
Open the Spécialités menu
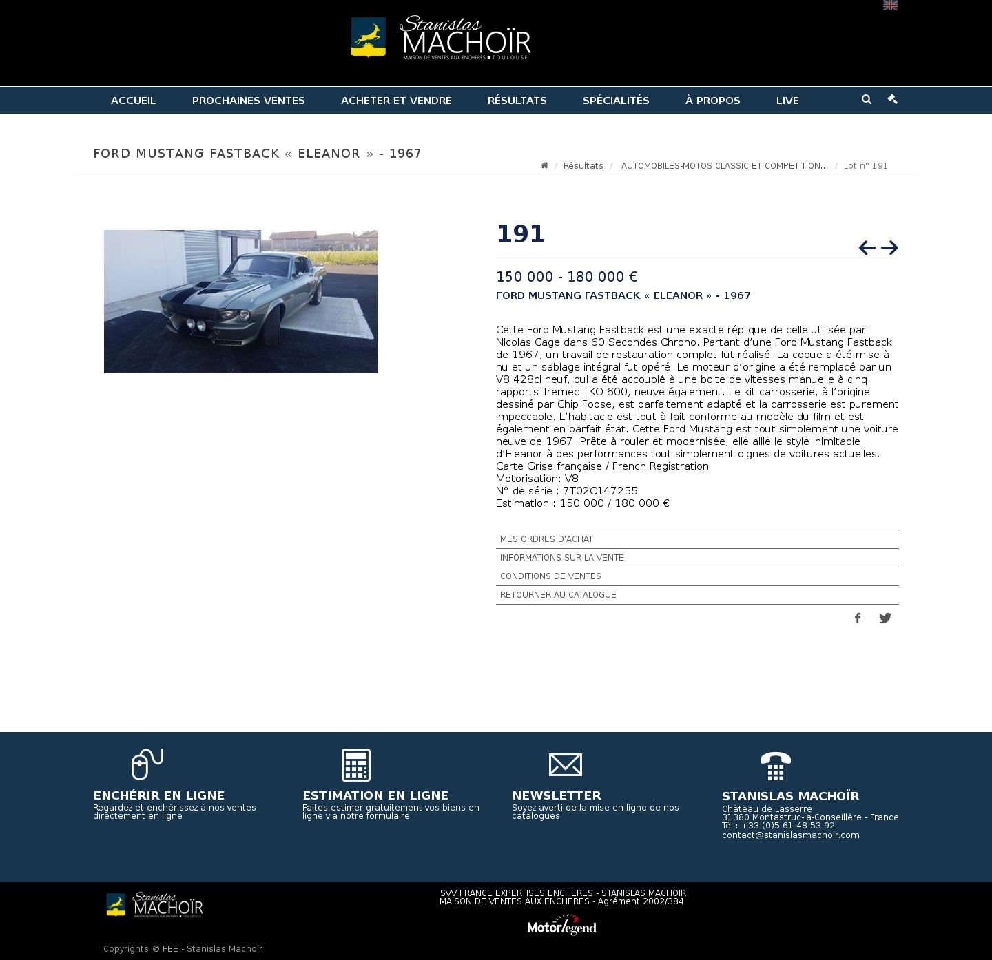[616, 101]
